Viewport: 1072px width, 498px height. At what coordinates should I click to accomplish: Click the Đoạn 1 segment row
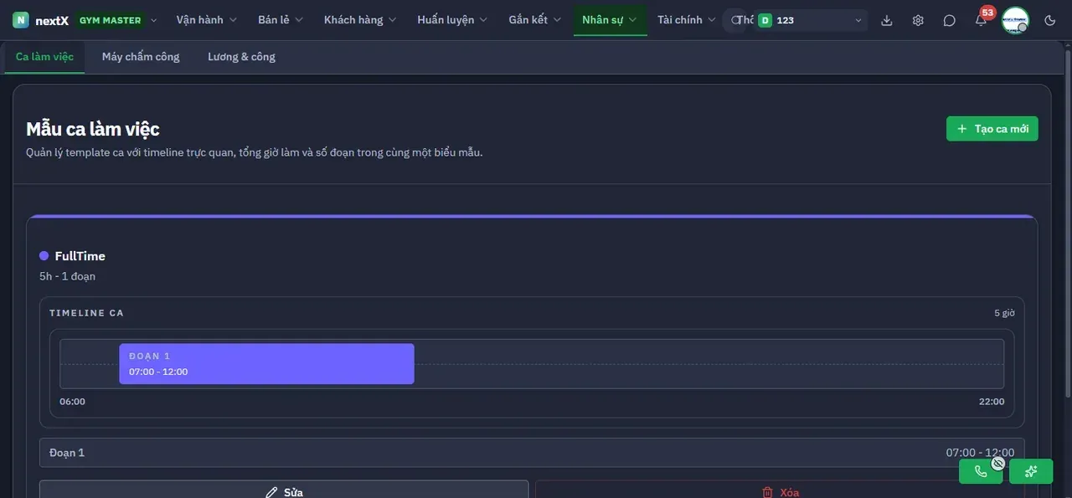pyautogui.click(x=532, y=453)
